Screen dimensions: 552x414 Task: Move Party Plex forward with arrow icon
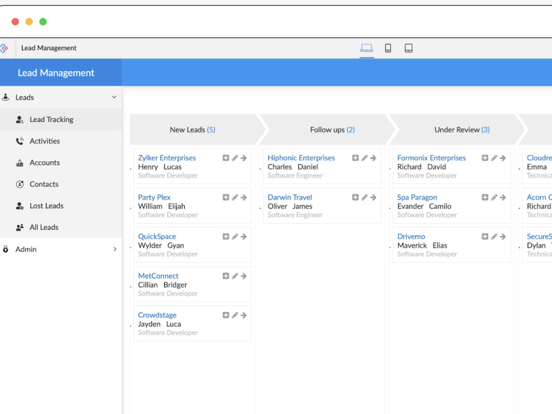coord(243,198)
